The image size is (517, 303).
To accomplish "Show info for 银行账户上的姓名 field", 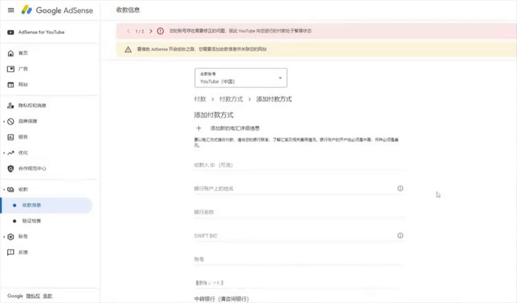I will point(400,189).
